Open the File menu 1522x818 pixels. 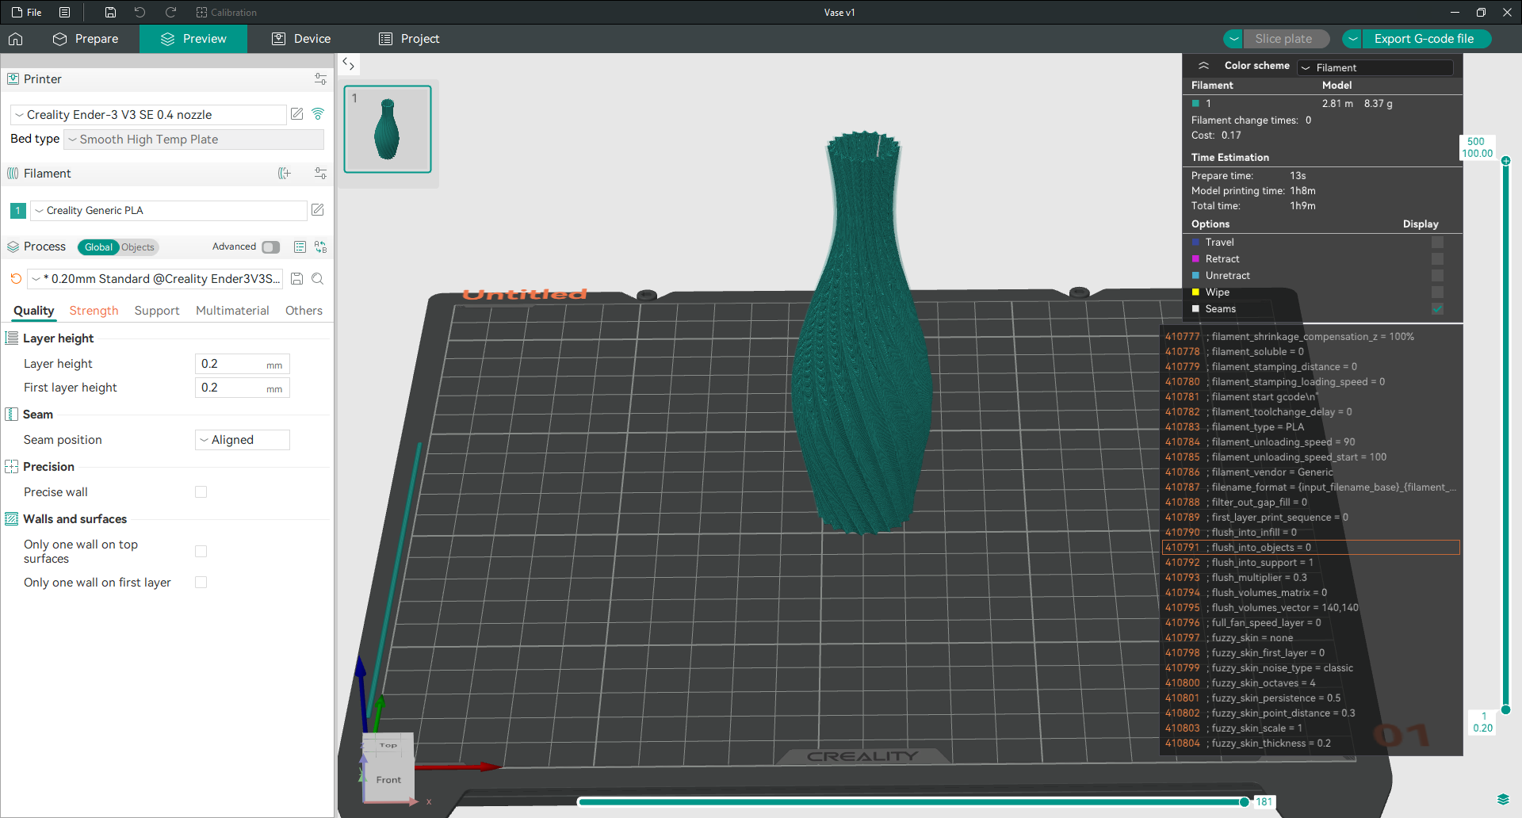[27, 12]
